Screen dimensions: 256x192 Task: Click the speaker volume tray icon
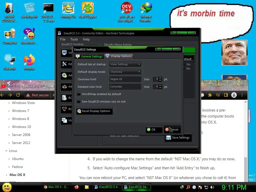tap(212, 187)
